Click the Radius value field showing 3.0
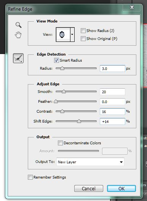 pos(112,69)
